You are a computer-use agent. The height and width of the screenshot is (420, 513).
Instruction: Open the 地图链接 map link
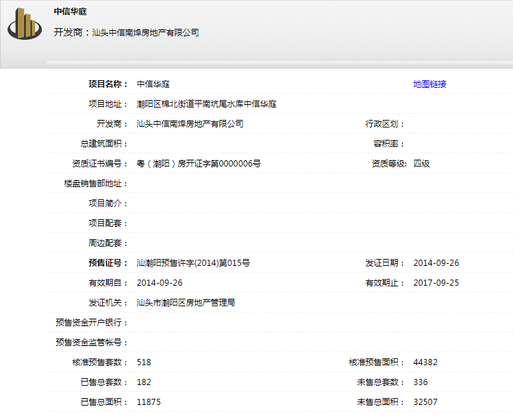(429, 84)
